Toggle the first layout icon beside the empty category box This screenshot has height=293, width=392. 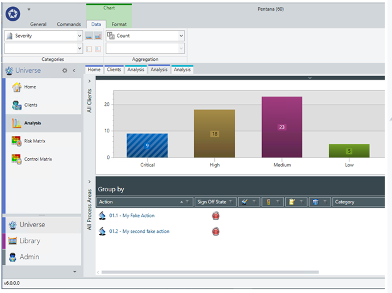pyautogui.click(x=89, y=49)
